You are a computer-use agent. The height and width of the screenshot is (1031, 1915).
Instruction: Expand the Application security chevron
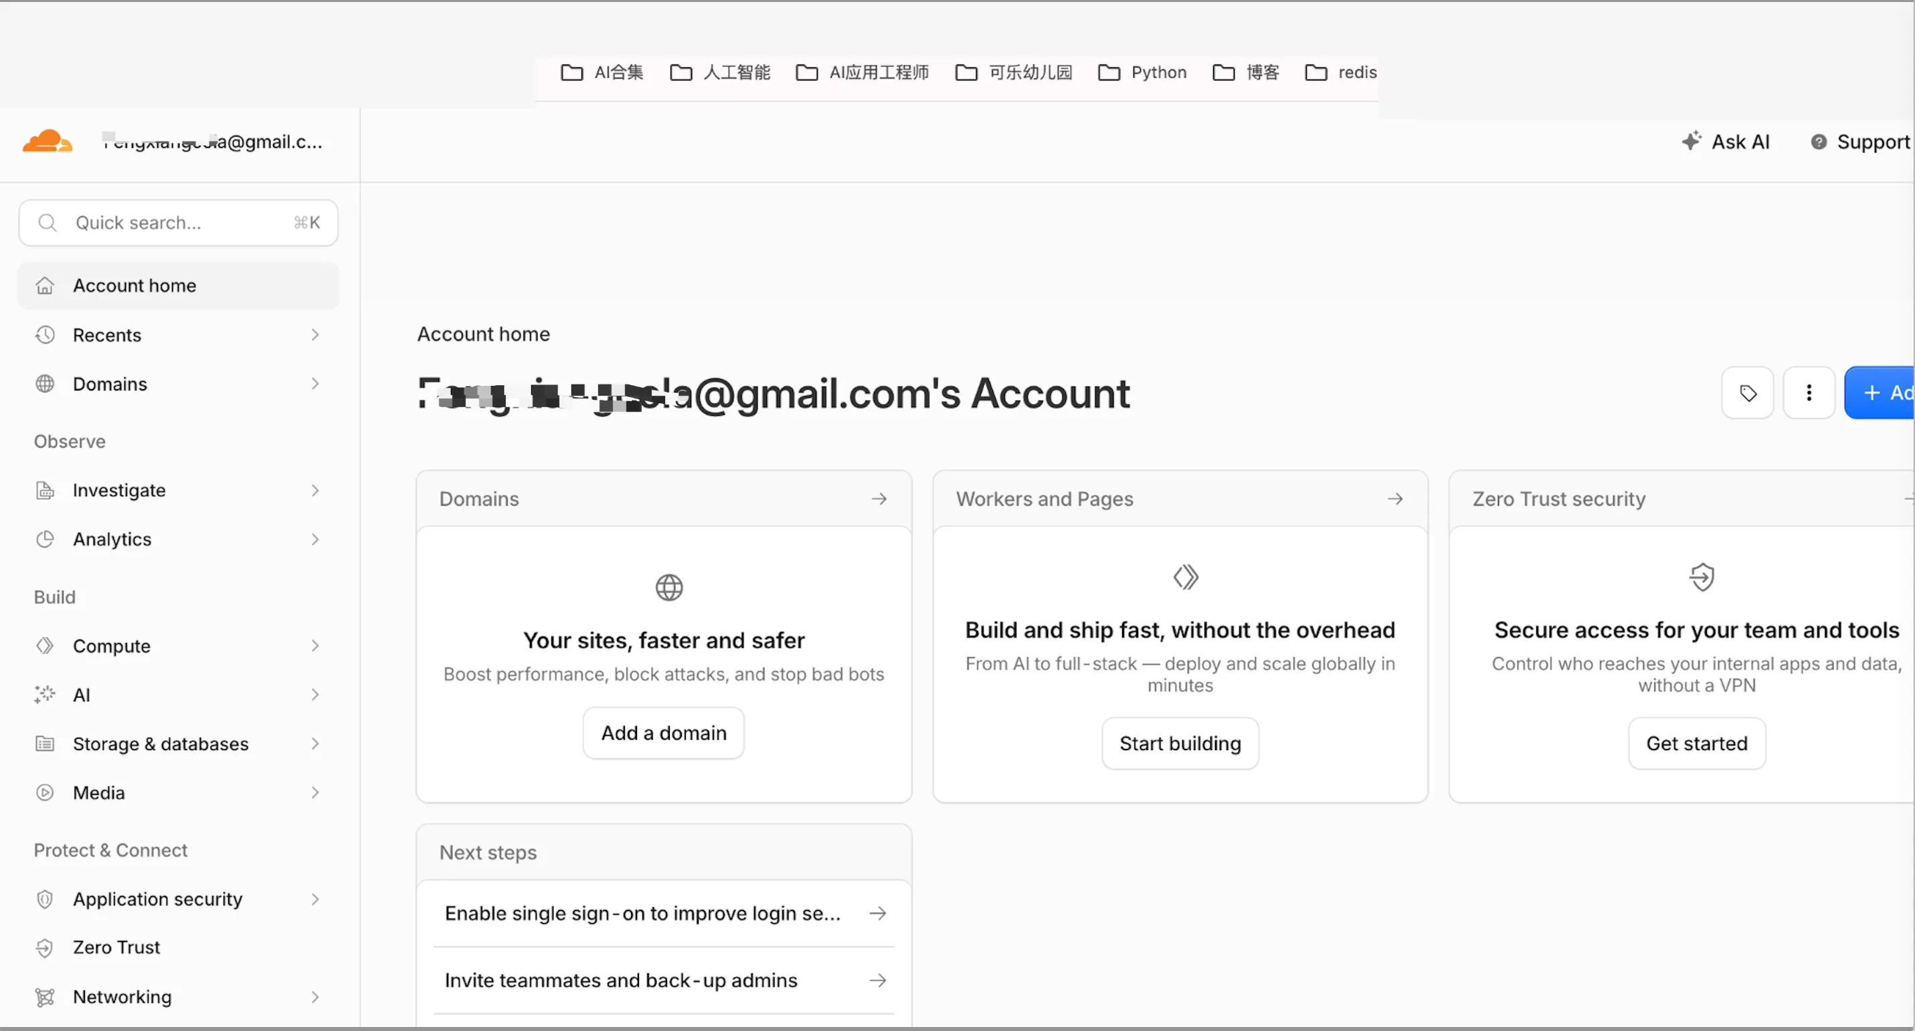pyautogui.click(x=315, y=899)
